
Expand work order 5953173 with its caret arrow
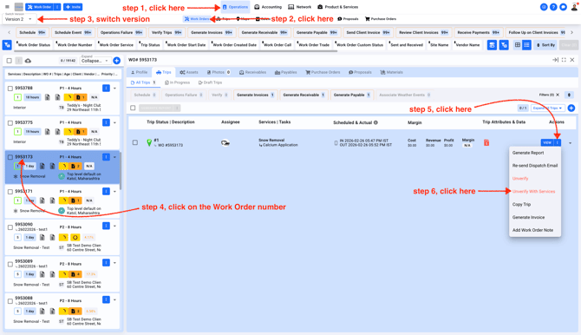(x=114, y=157)
